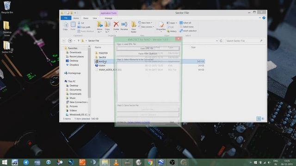
Task: Click Open KML File button in KML2SCT
Action: [148, 48]
